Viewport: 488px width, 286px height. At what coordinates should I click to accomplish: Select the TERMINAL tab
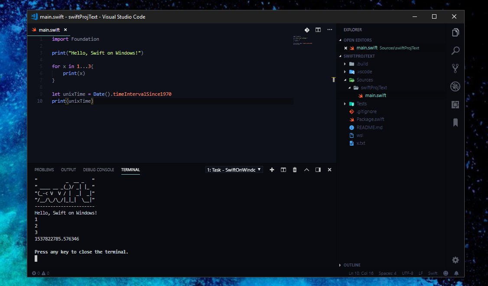[x=130, y=169]
